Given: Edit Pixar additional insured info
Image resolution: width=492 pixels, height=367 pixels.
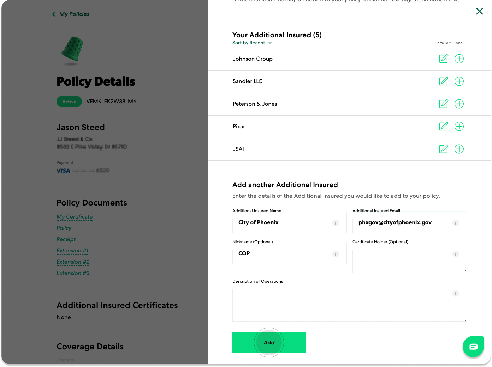Looking at the screenshot, I should coord(444,126).
